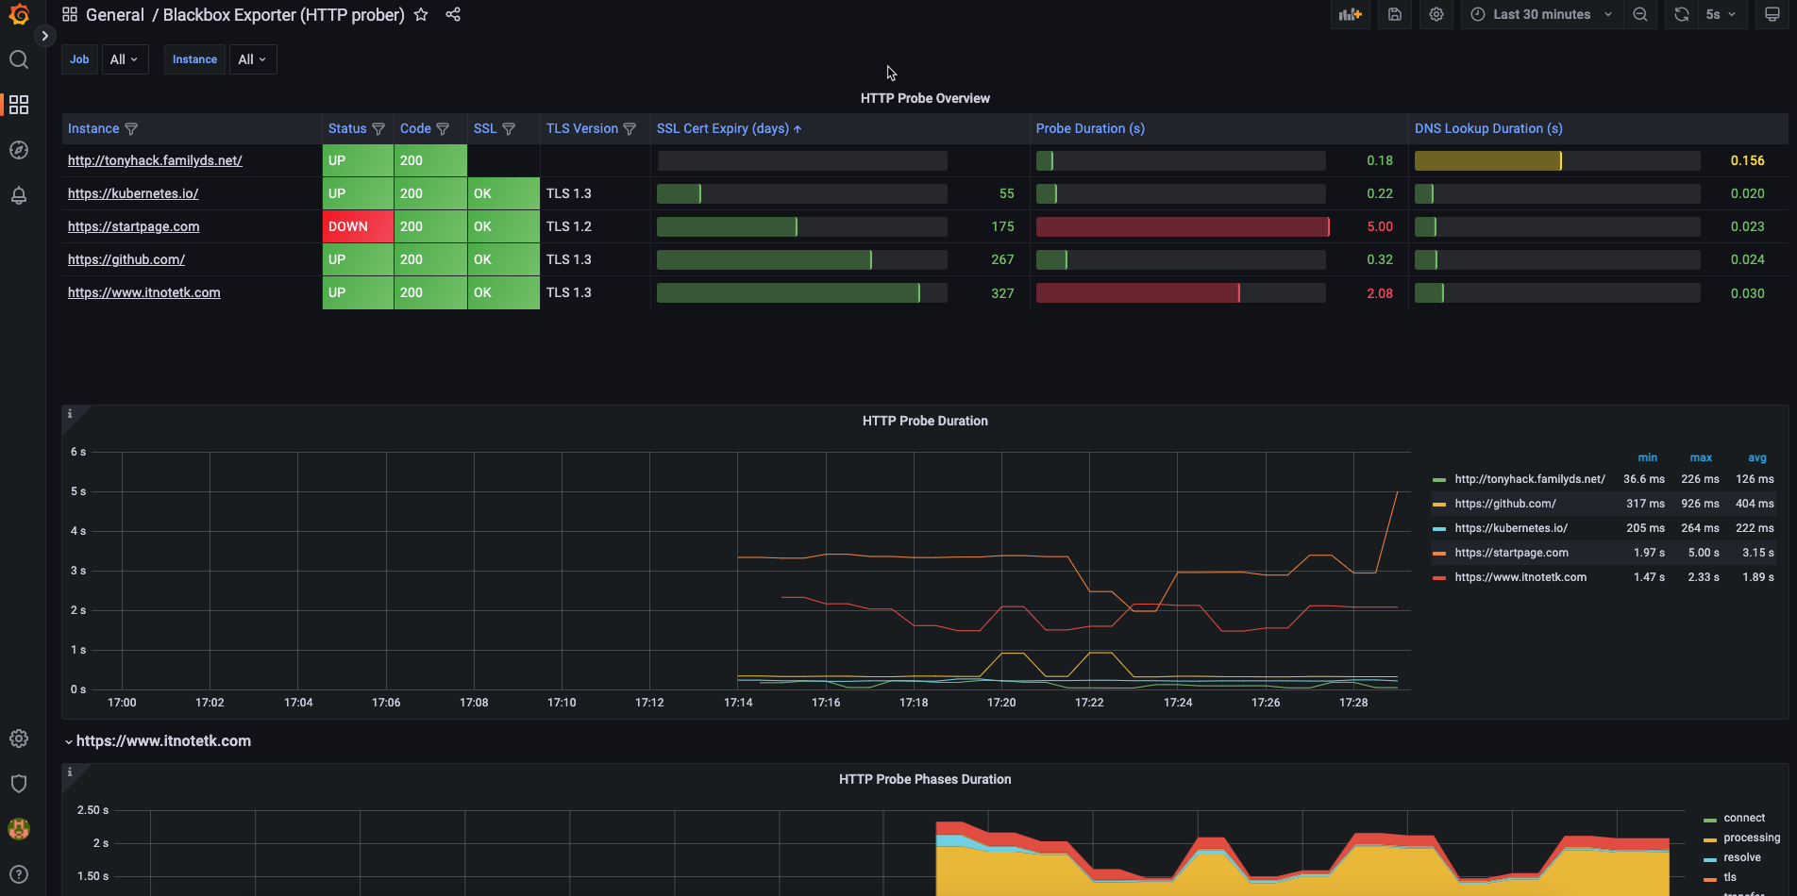Expand the side navigation menu arrow
The image size is (1797, 896).
[x=44, y=36]
